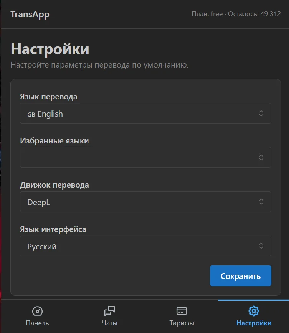Screen dimensions: 289x333
Task: Click the chevron arrows in Движок перевода field
Action: point(261,201)
